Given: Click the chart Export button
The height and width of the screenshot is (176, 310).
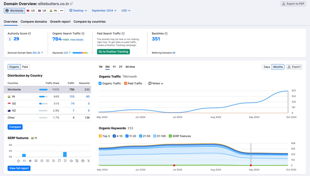Looking at the screenshot, I should 294,67.
